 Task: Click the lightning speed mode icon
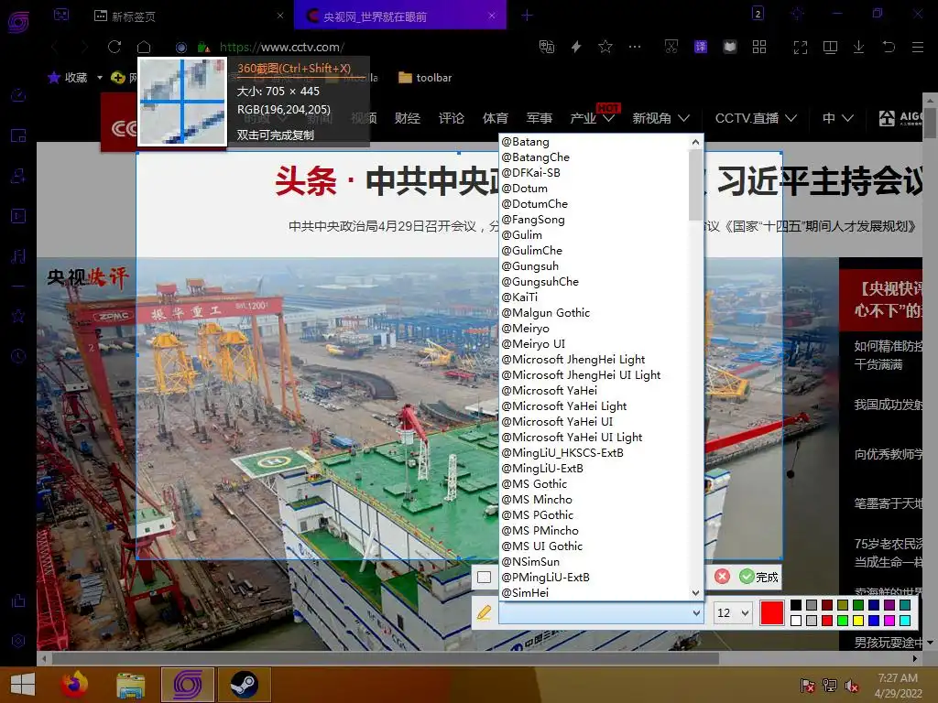[576, 47]
